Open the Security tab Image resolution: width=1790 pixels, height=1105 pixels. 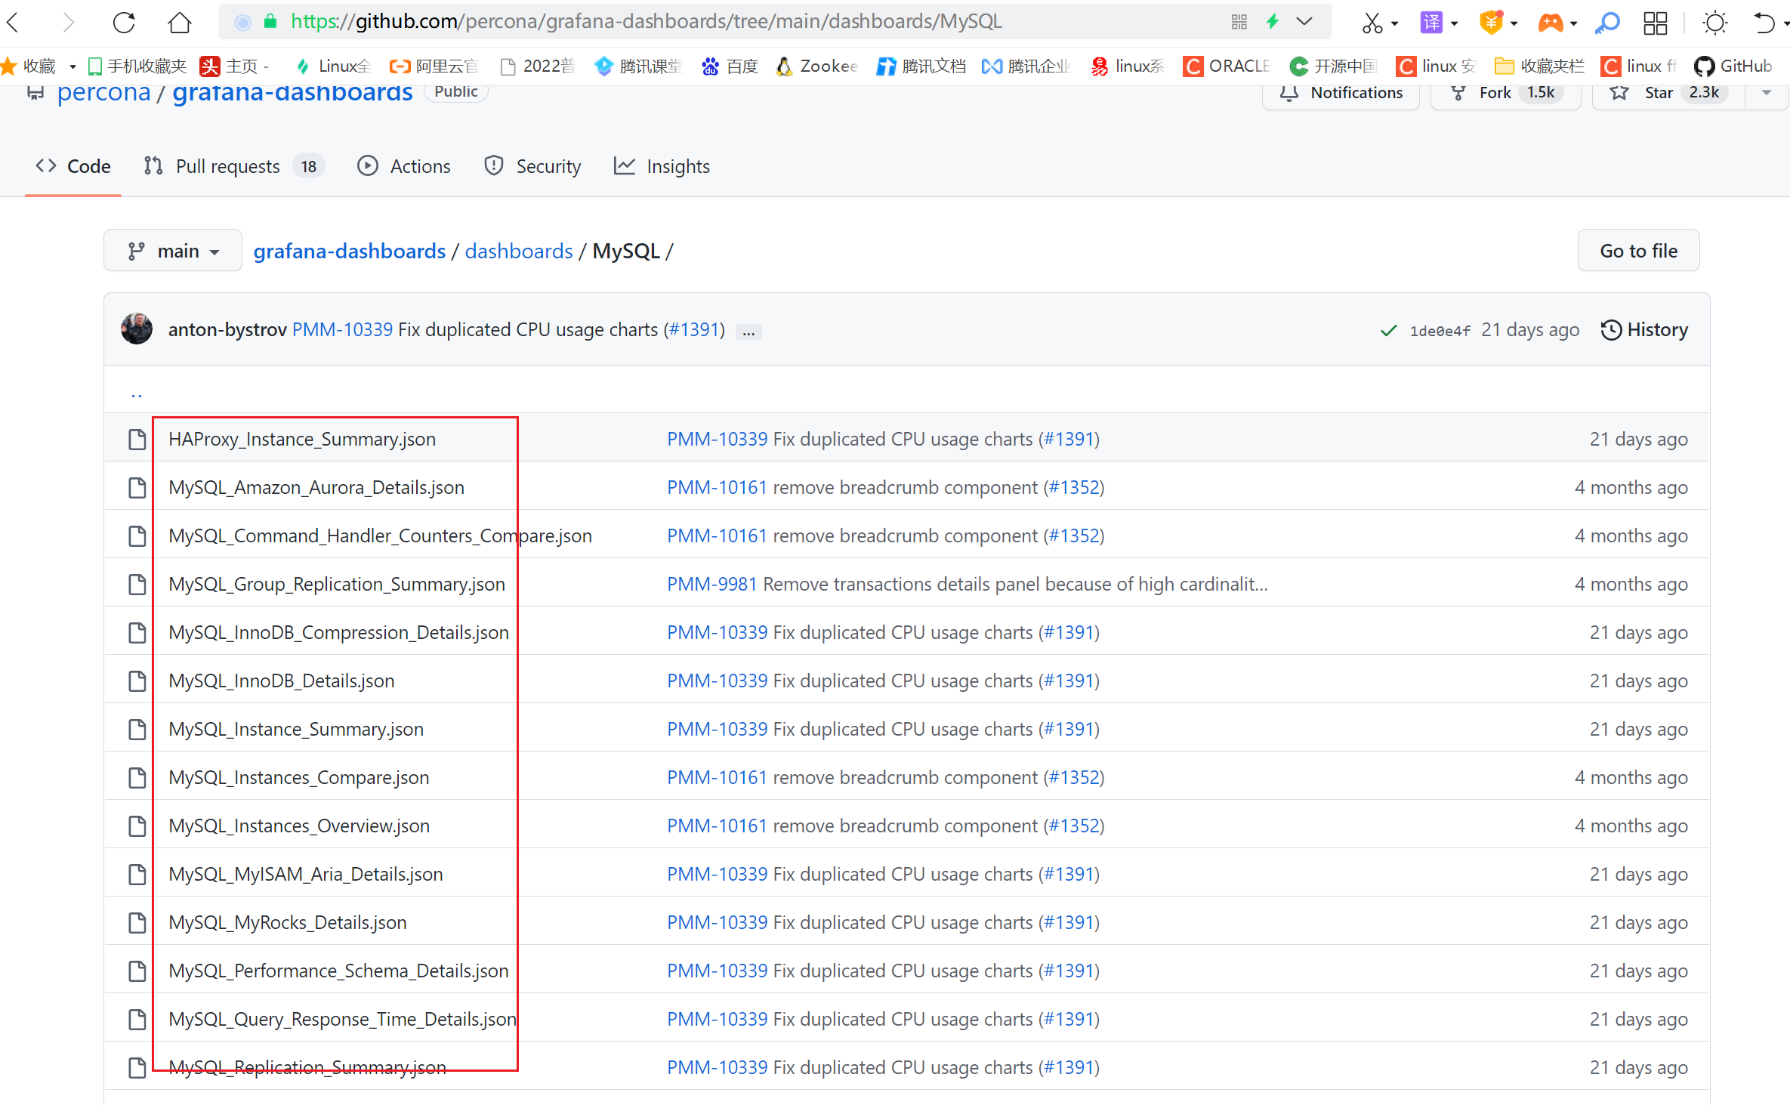point(532,166)
